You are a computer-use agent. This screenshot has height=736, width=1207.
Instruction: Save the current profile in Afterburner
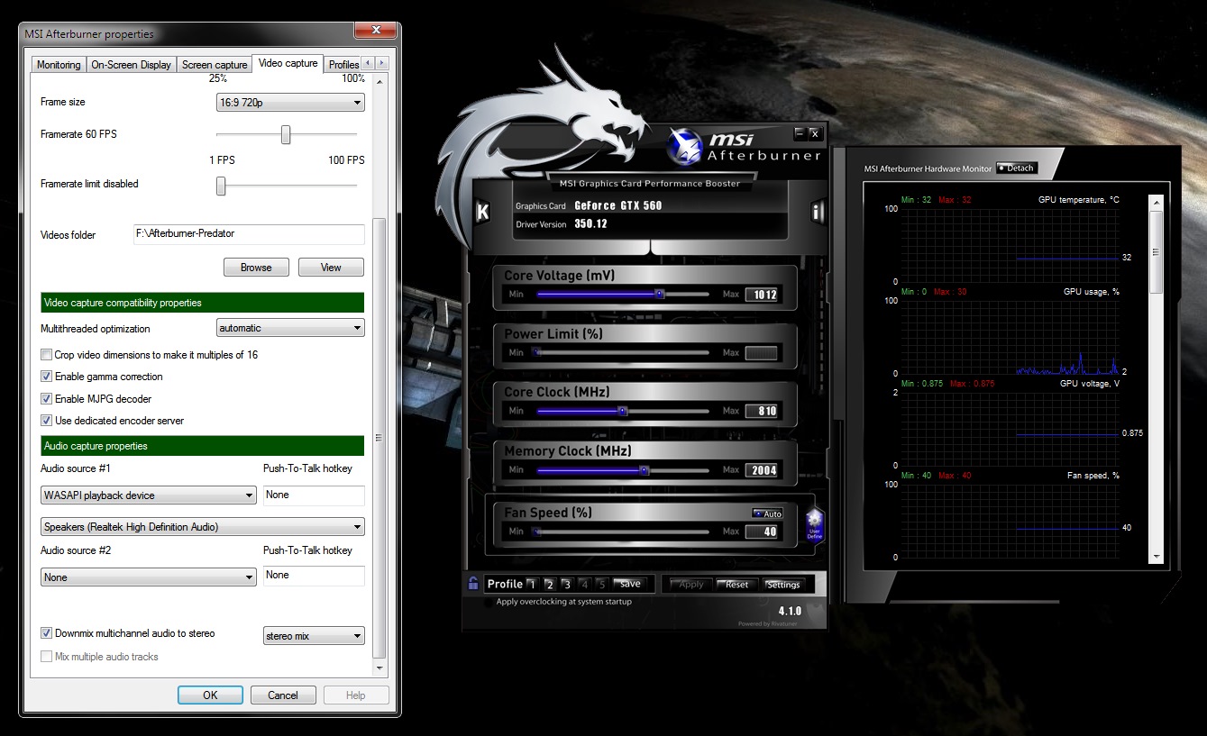pos(630,584)
